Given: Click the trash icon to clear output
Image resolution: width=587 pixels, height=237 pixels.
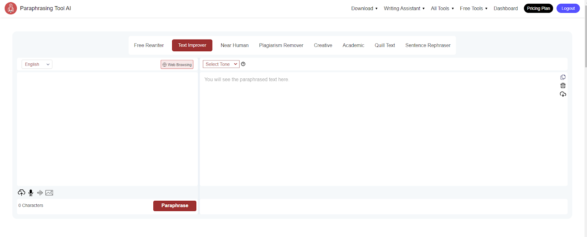Looking at the screenshot, I should [x=563, y=86].
